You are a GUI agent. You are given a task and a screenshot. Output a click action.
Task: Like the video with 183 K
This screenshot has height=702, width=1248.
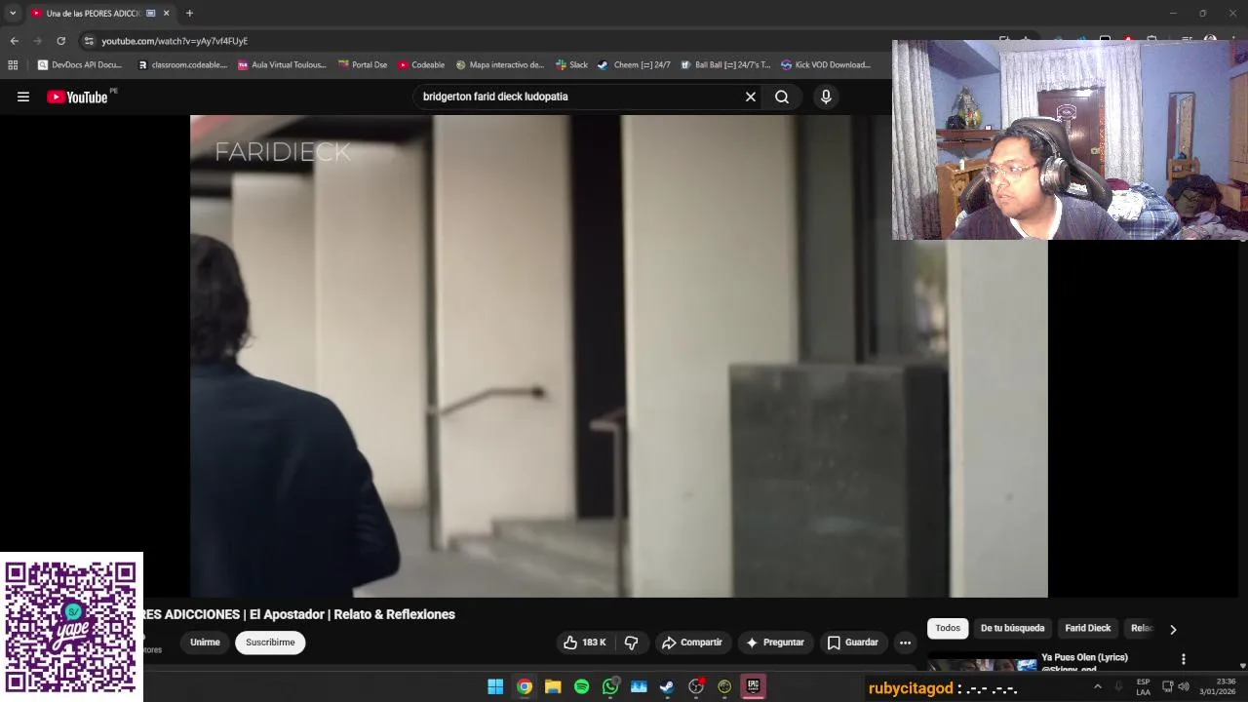[x=584, y=643]
